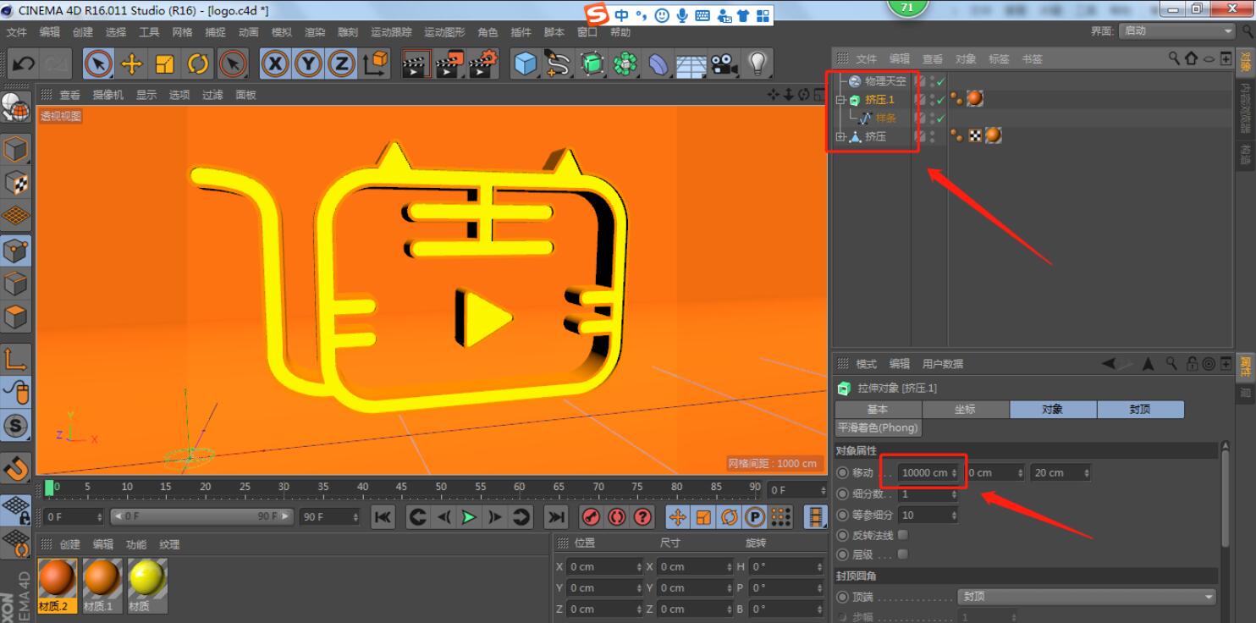Open the spline pen tool

click(x=559, y=63)
